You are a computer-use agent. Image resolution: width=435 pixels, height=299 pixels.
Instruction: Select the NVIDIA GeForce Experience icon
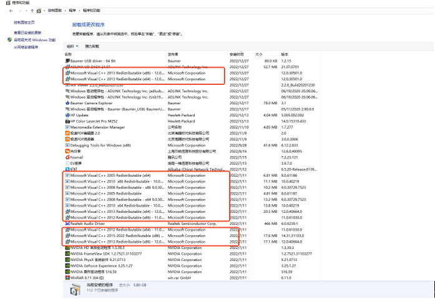[x=67, y=266]
